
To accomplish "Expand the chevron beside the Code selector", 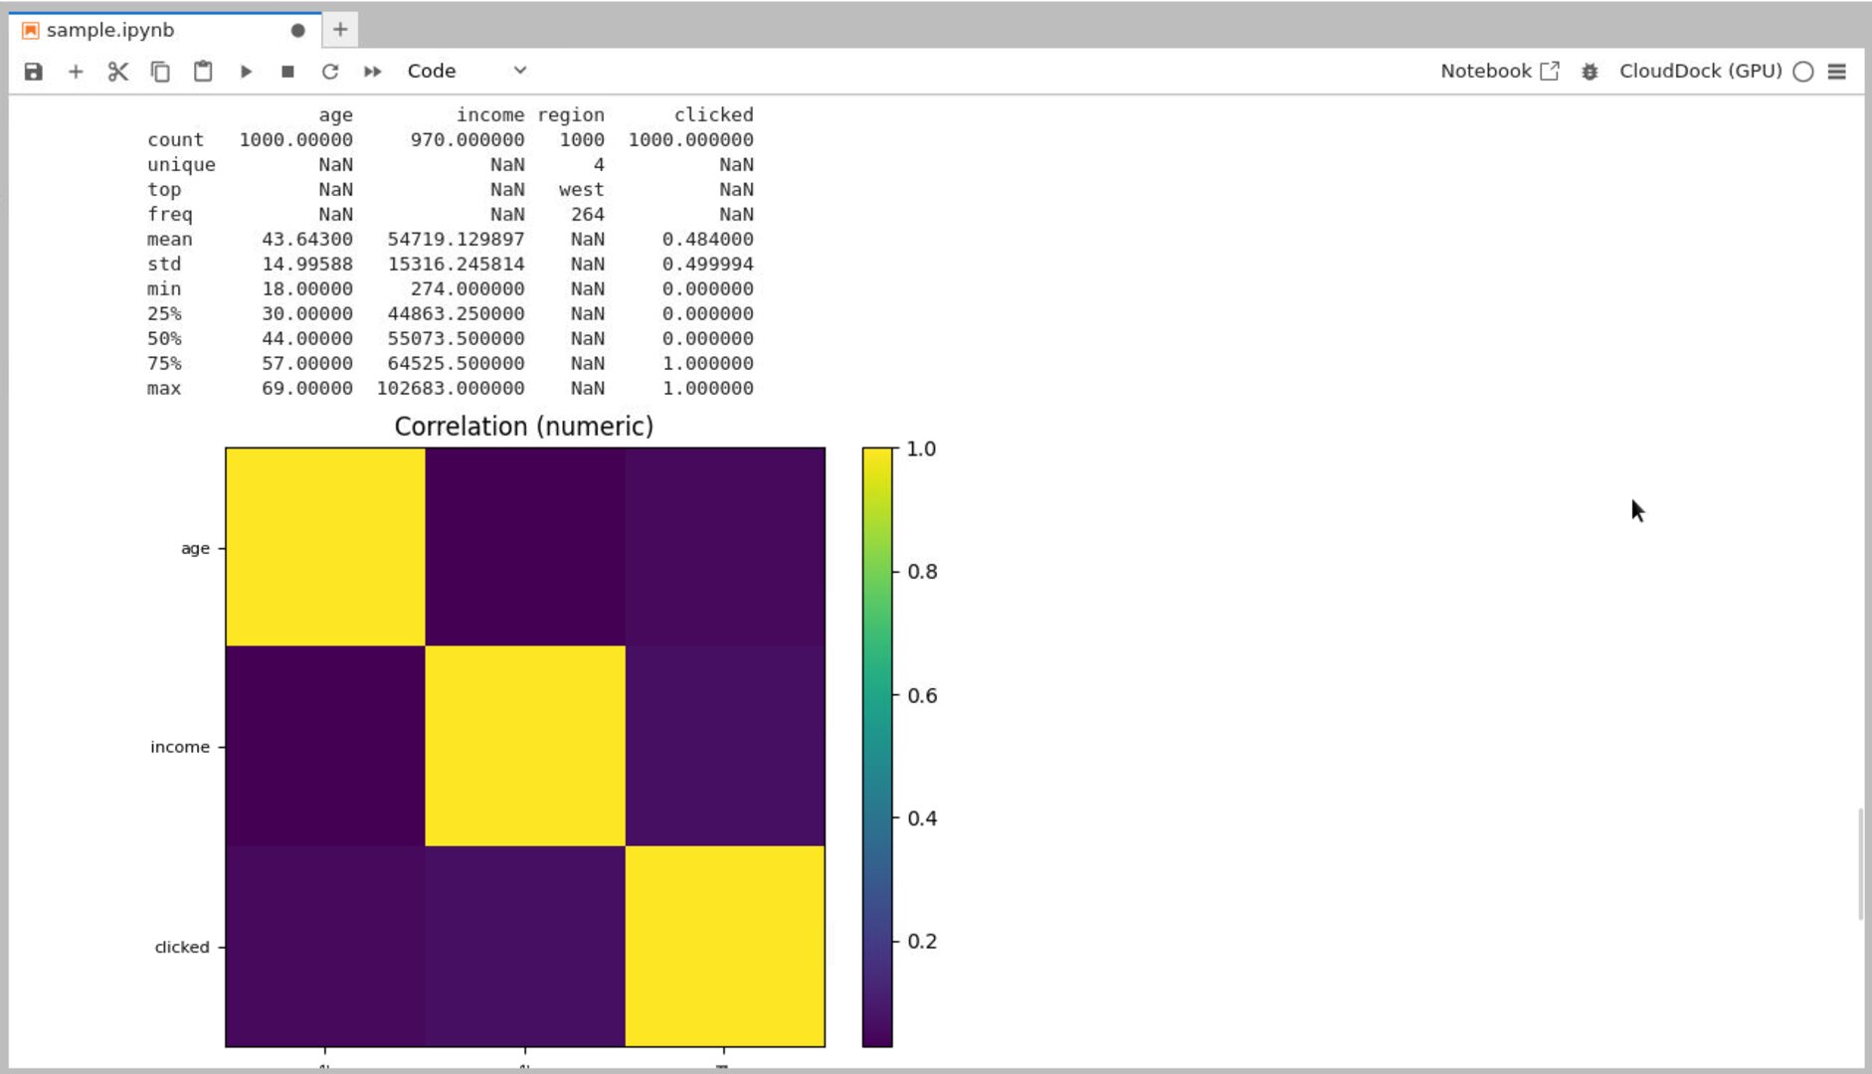I will point(518,71).
